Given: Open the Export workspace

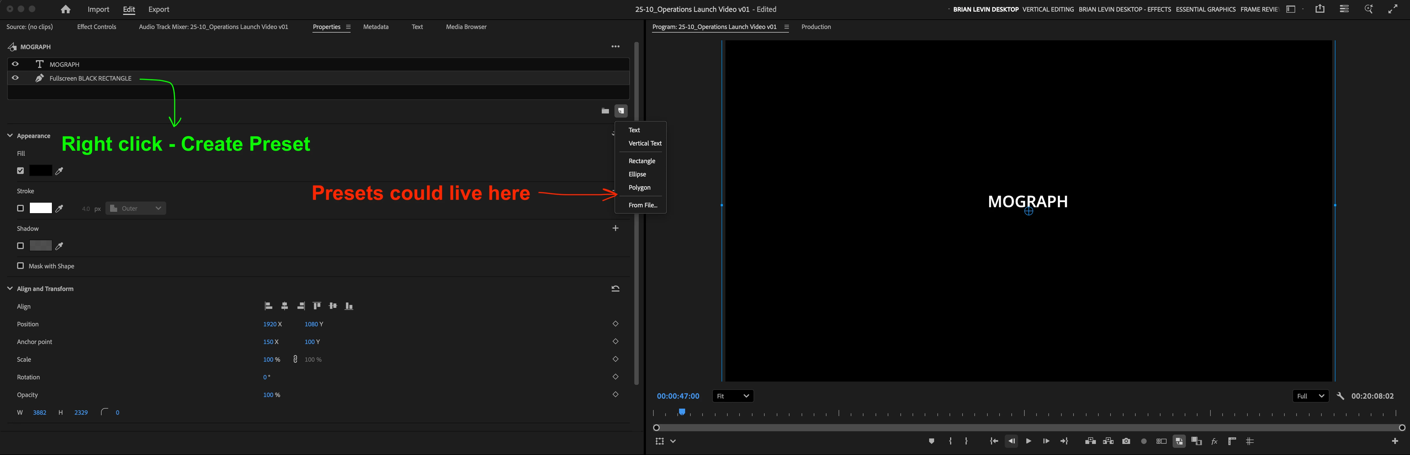Looking at the screenshot, I should (x=159, y=9).
